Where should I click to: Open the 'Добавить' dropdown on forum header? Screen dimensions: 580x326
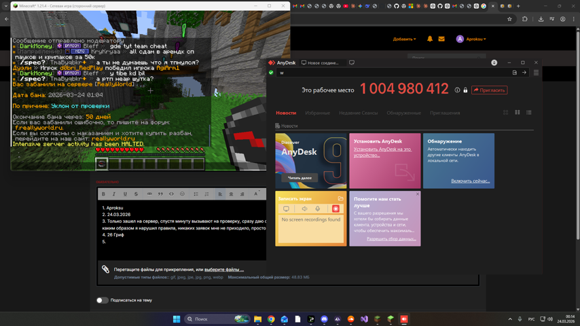(x=404, y=39)
